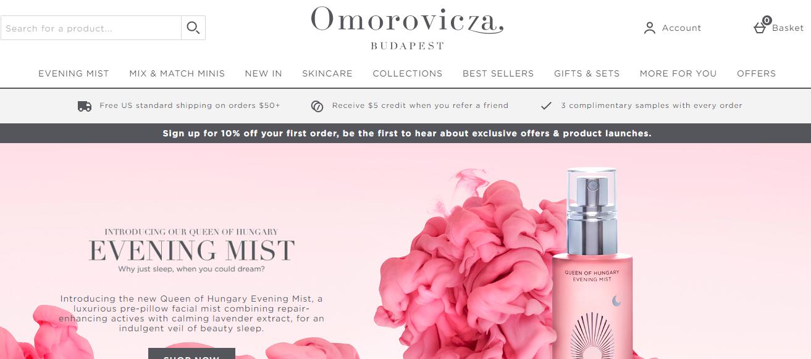Go to the Evening Mist nav item
Viewport: 811px width, 359px height.
click(x=74, y=73)
